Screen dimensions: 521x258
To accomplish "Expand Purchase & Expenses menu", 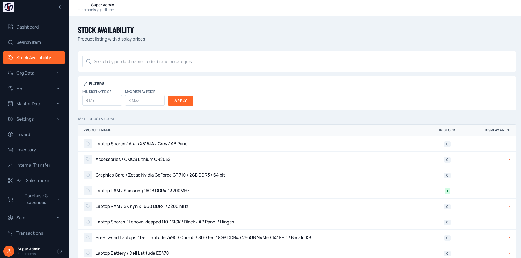I will coord(34,199).
